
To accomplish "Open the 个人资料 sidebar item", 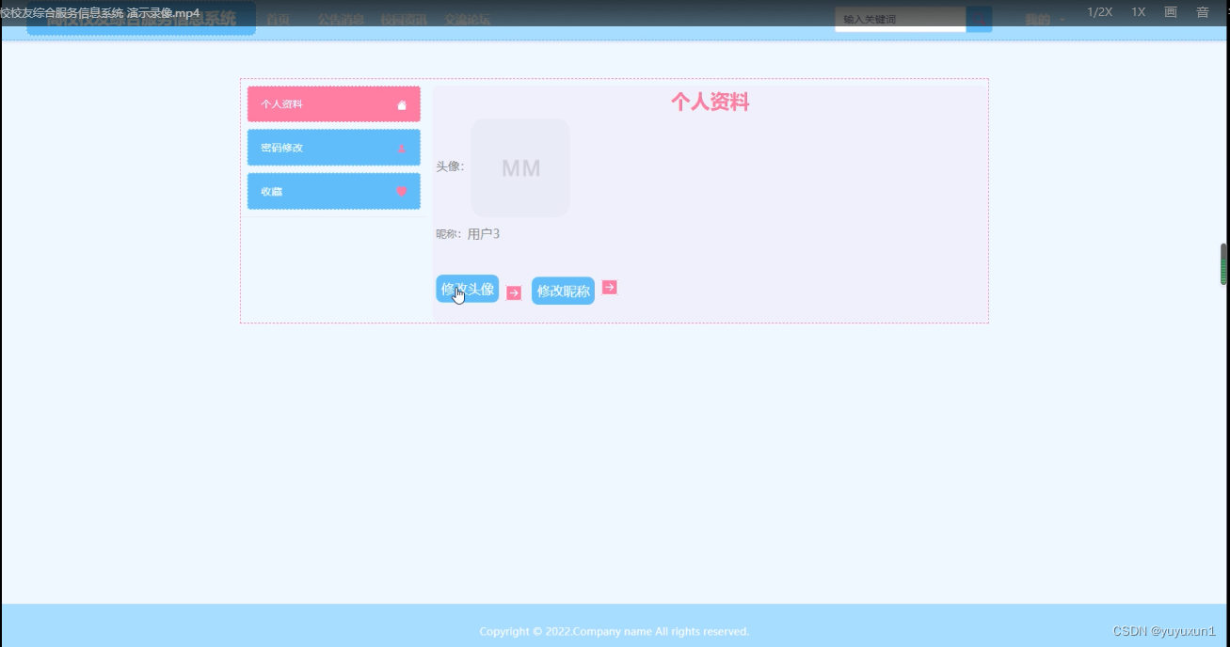I will tap(334, 104).
